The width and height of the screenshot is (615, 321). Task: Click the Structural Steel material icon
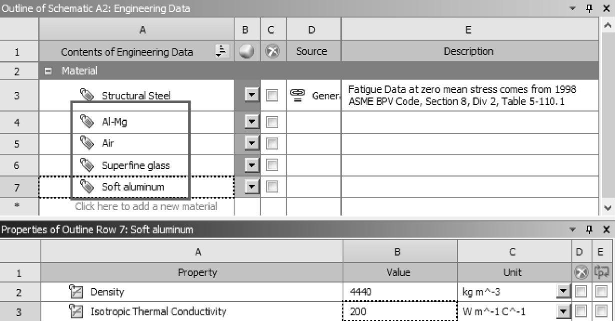click(87, 95)
